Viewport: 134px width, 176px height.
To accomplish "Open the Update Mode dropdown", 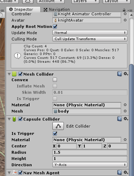I will pos(90,33).
